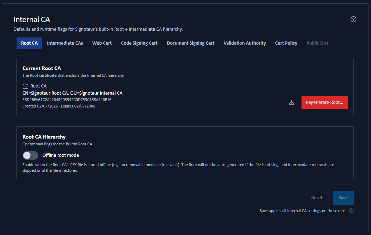Viewport: 371px width, 235px height.
Task: Open the help icon beside Internal CA title
Action: 353,19
